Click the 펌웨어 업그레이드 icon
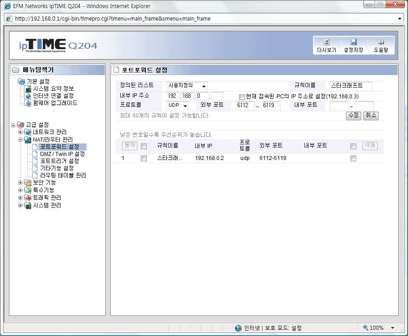This screenshot has width=408, height=336. pos(28,103)
